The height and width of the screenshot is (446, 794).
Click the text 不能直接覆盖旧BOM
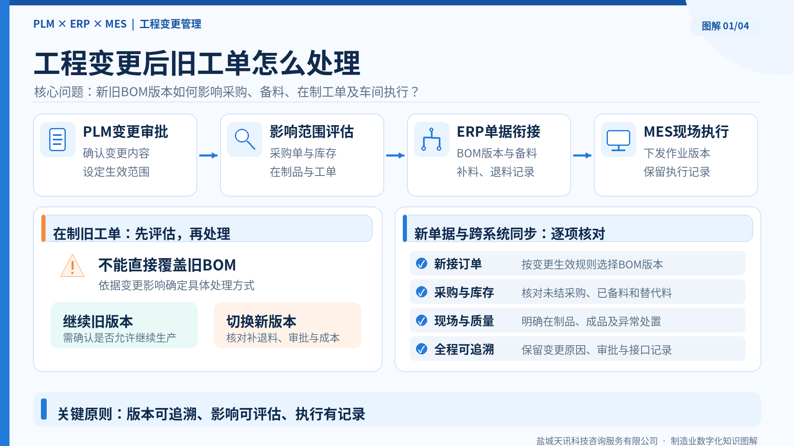click(x=167, y=265)
